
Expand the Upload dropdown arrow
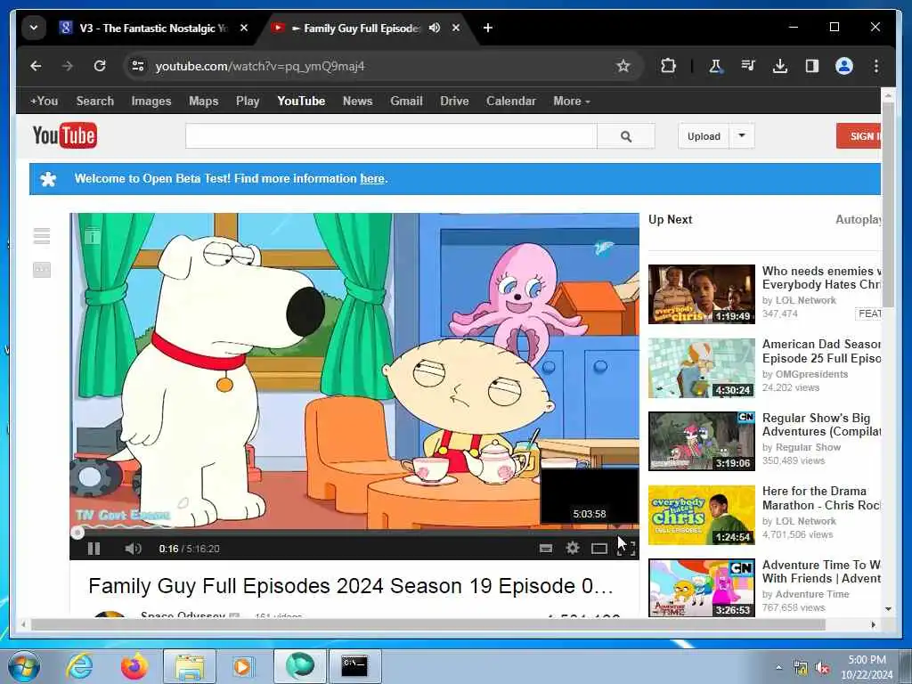[742, 135]
